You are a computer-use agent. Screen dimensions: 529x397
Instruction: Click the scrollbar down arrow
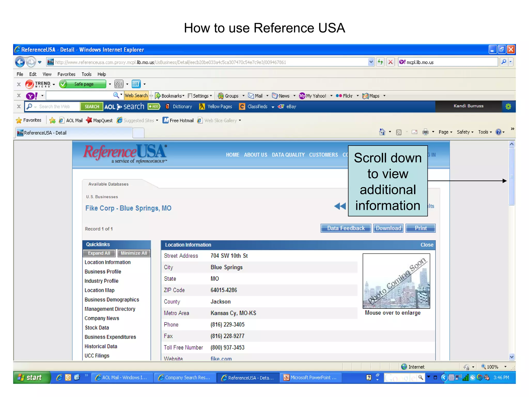coord(512,357)
